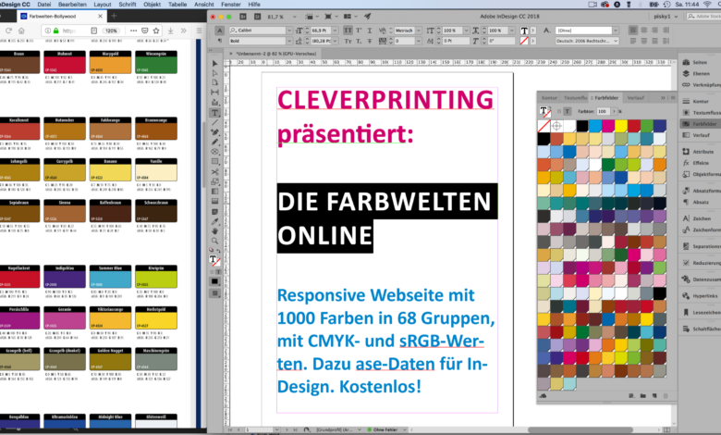Toggle Underline formatting button

coord(370,31)
